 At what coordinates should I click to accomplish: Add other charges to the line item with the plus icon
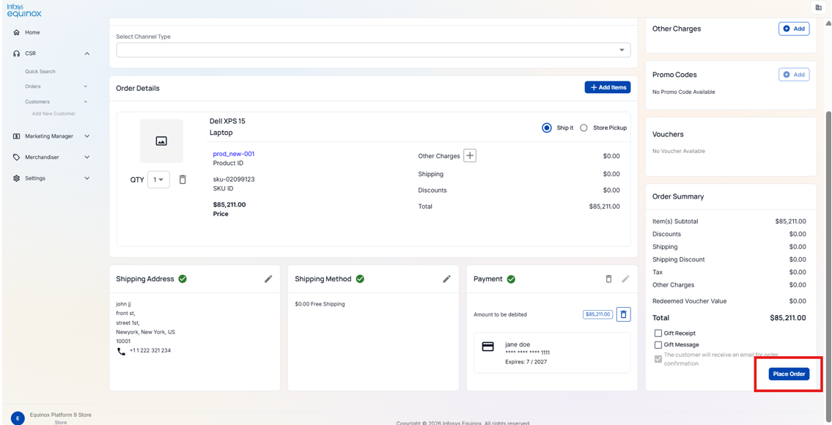pos(470,156)
